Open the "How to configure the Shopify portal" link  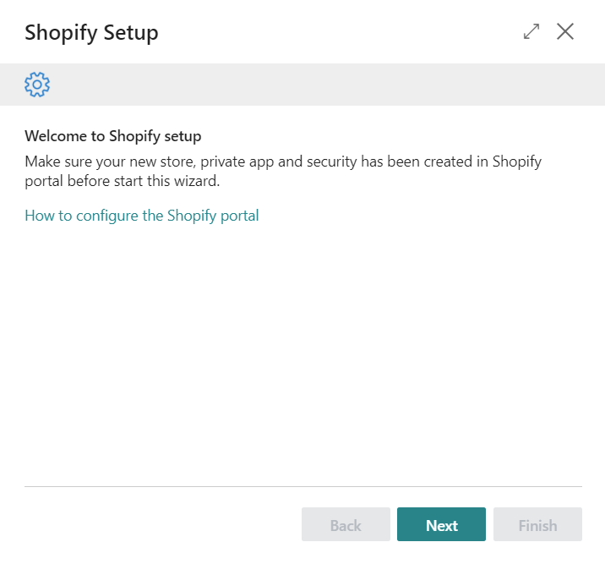[x=142, y=216]
